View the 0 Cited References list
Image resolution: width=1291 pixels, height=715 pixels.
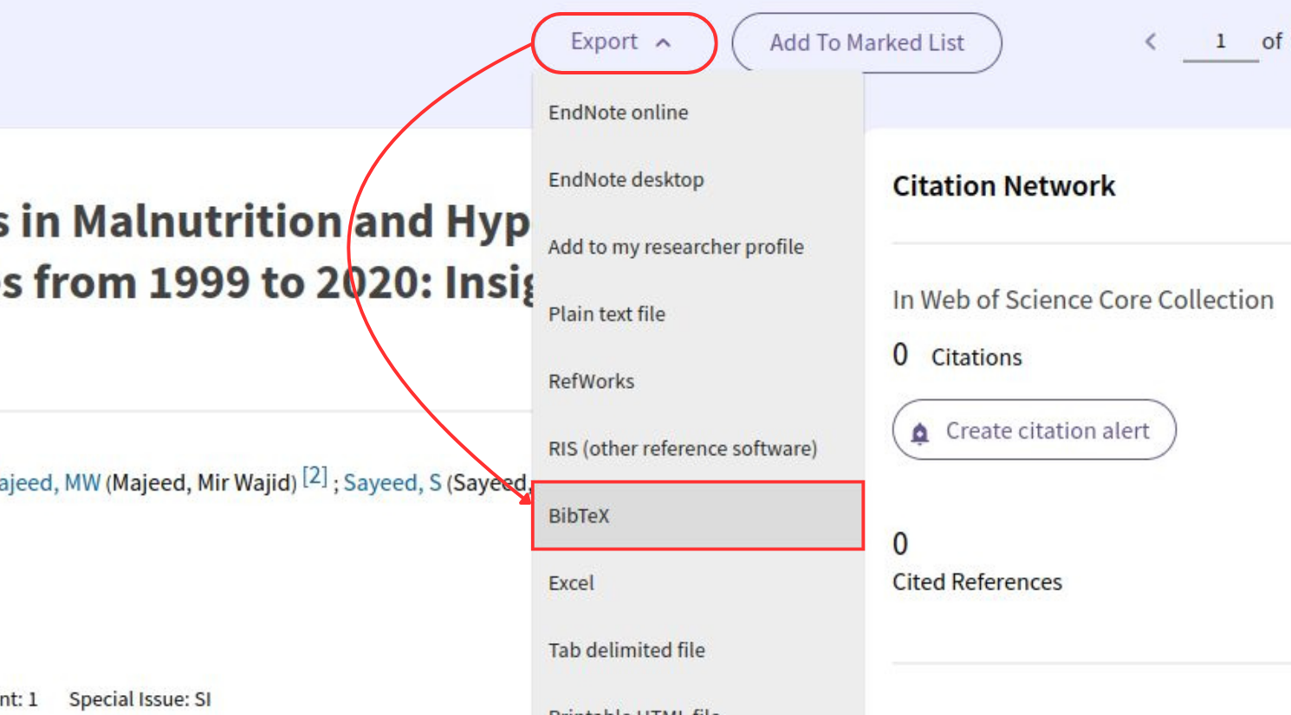(x=901, y=544)
